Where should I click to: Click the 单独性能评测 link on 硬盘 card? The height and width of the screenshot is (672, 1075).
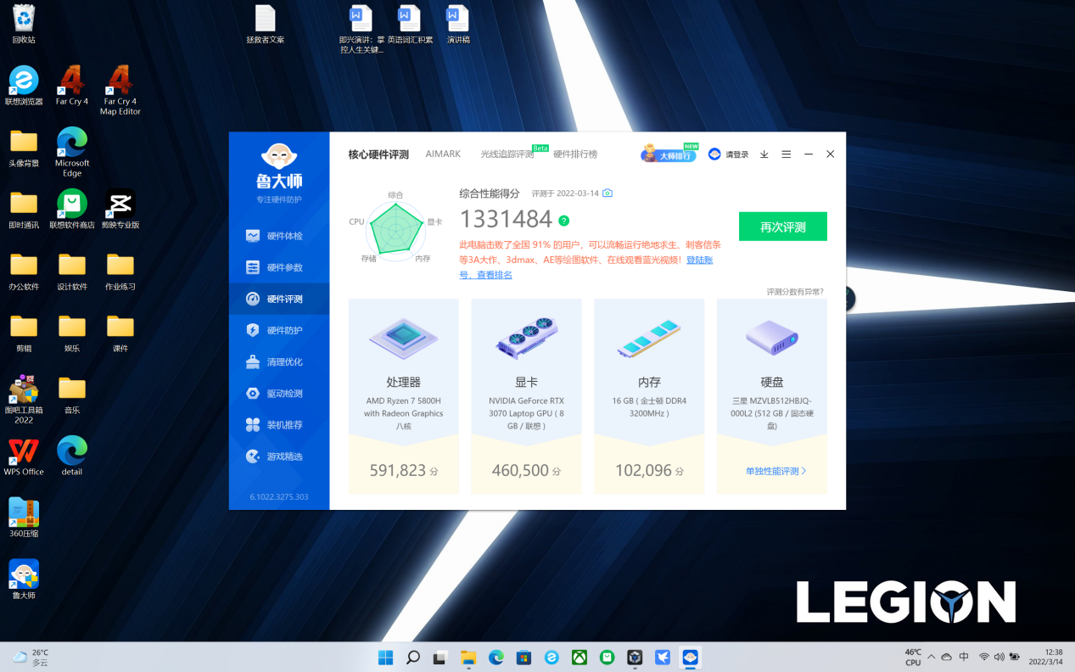pos(775,471)
